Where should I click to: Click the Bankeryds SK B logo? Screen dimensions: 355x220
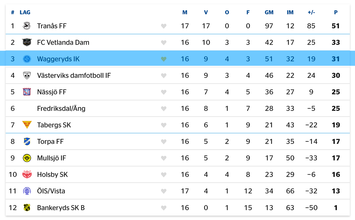[27, 208]
